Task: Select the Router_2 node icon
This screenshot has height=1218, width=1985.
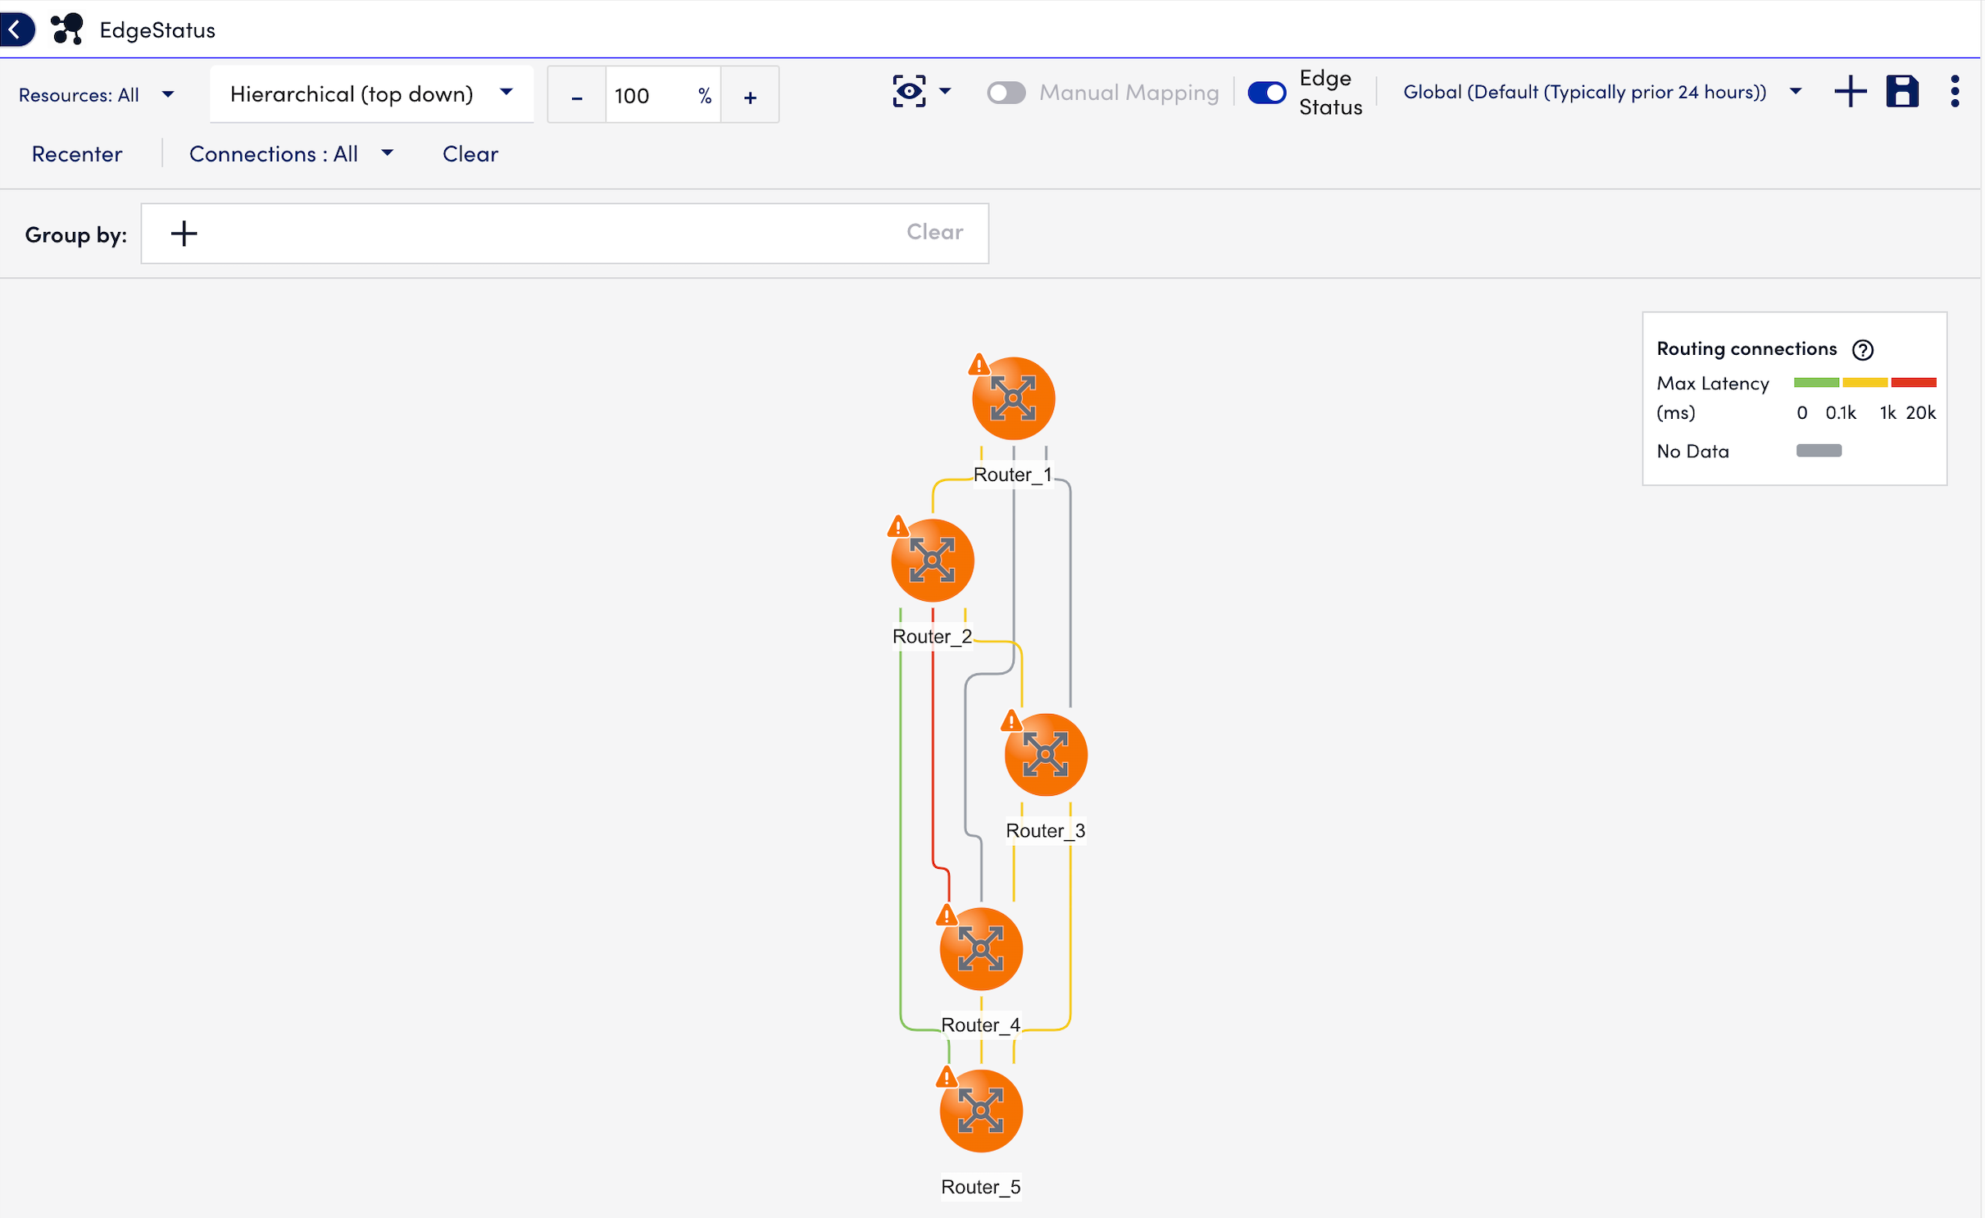Action: point(933,561)
